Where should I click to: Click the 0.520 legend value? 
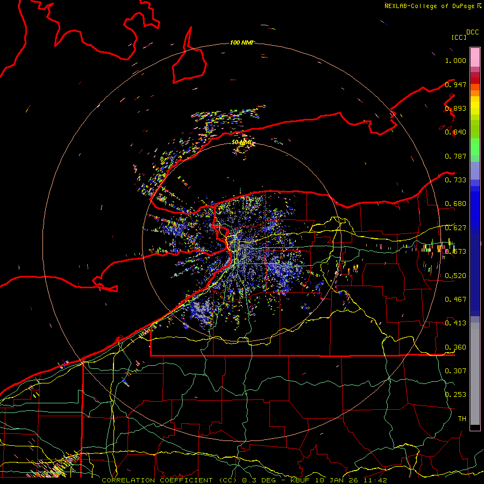[455, 275]
